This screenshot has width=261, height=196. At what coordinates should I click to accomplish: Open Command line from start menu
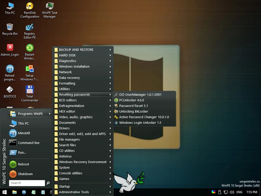[x=30, y=143]
